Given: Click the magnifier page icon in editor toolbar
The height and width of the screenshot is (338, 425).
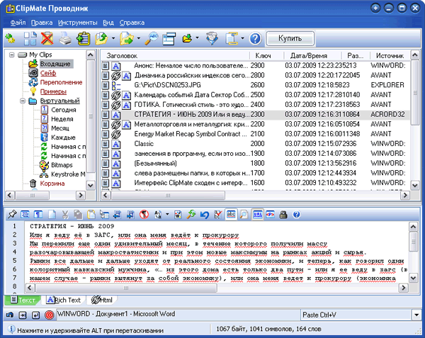Looking at the screenshot, I should click(x=244, y=215).
